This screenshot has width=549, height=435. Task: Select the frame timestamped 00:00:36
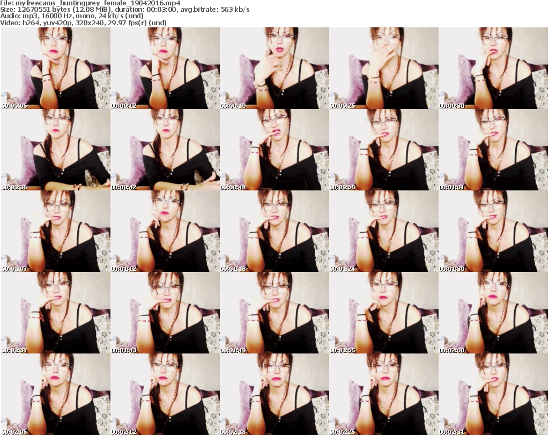tap(56, 150)
